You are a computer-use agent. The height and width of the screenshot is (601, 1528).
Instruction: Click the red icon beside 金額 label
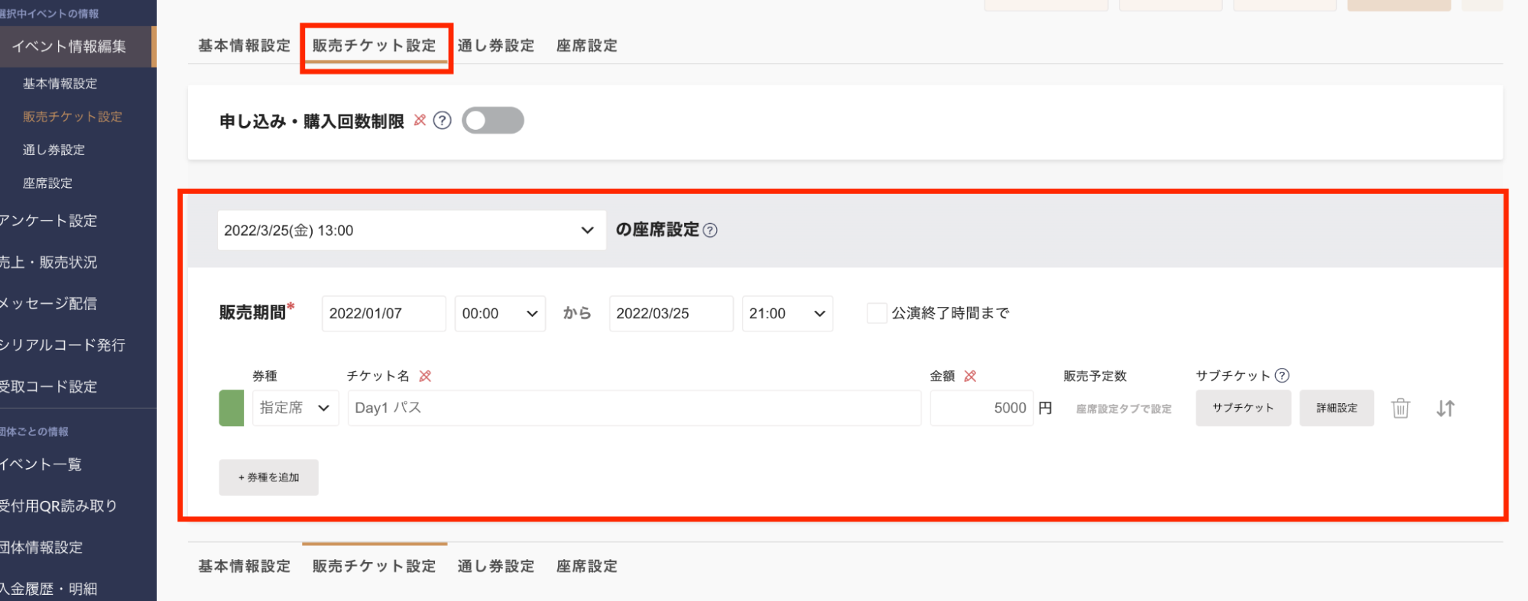pyautogui.click(x=970, y=376)
